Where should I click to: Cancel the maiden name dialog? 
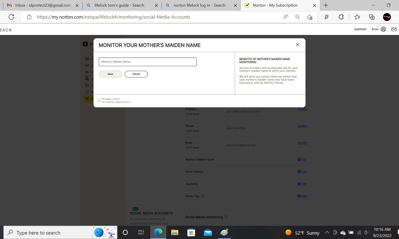[x=136, y=74]
